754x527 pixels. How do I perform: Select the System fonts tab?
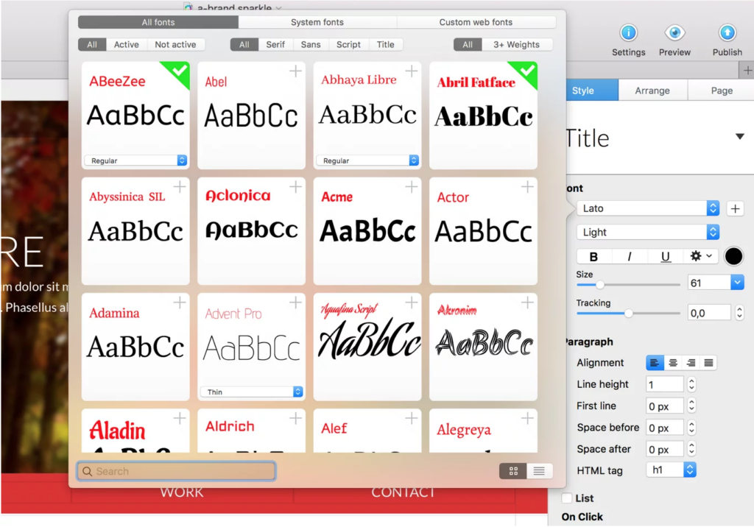tap(317, 22)
